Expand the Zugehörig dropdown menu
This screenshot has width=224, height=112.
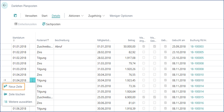tap(96, 16)
